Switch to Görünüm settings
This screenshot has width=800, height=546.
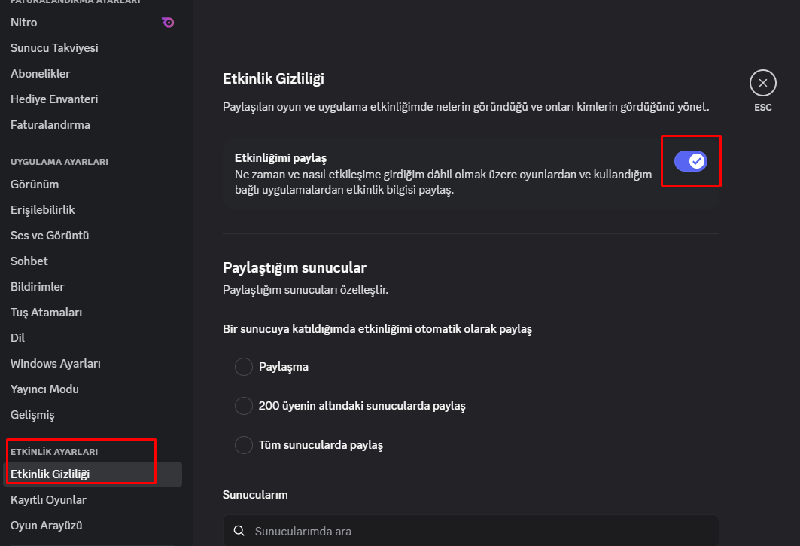click(x=35, y=185)
